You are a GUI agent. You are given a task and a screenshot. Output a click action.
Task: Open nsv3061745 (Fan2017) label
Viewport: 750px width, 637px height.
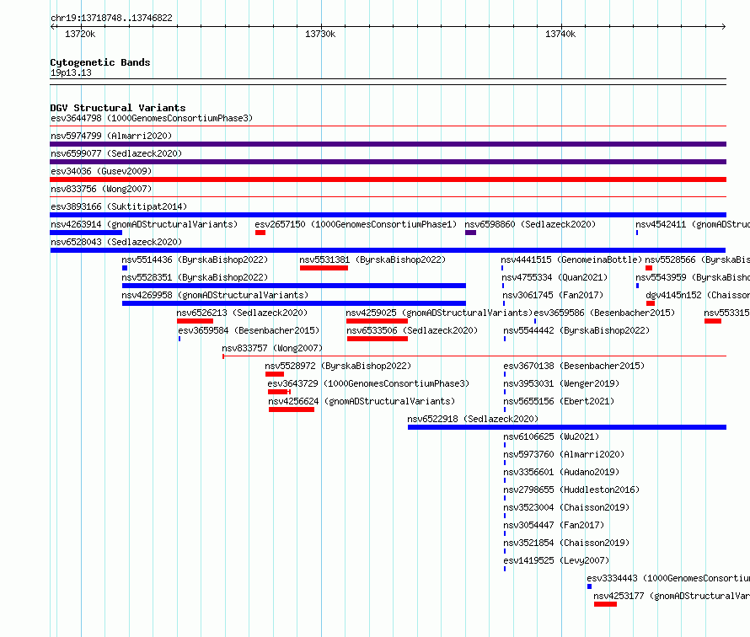[553, 295]
